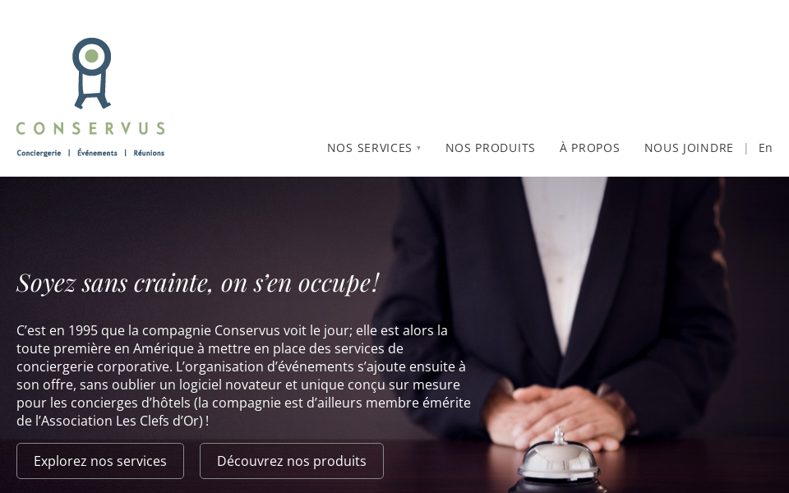
Task: Click the Conciergerie tagline word under the logo
Action: coord(39,153)
